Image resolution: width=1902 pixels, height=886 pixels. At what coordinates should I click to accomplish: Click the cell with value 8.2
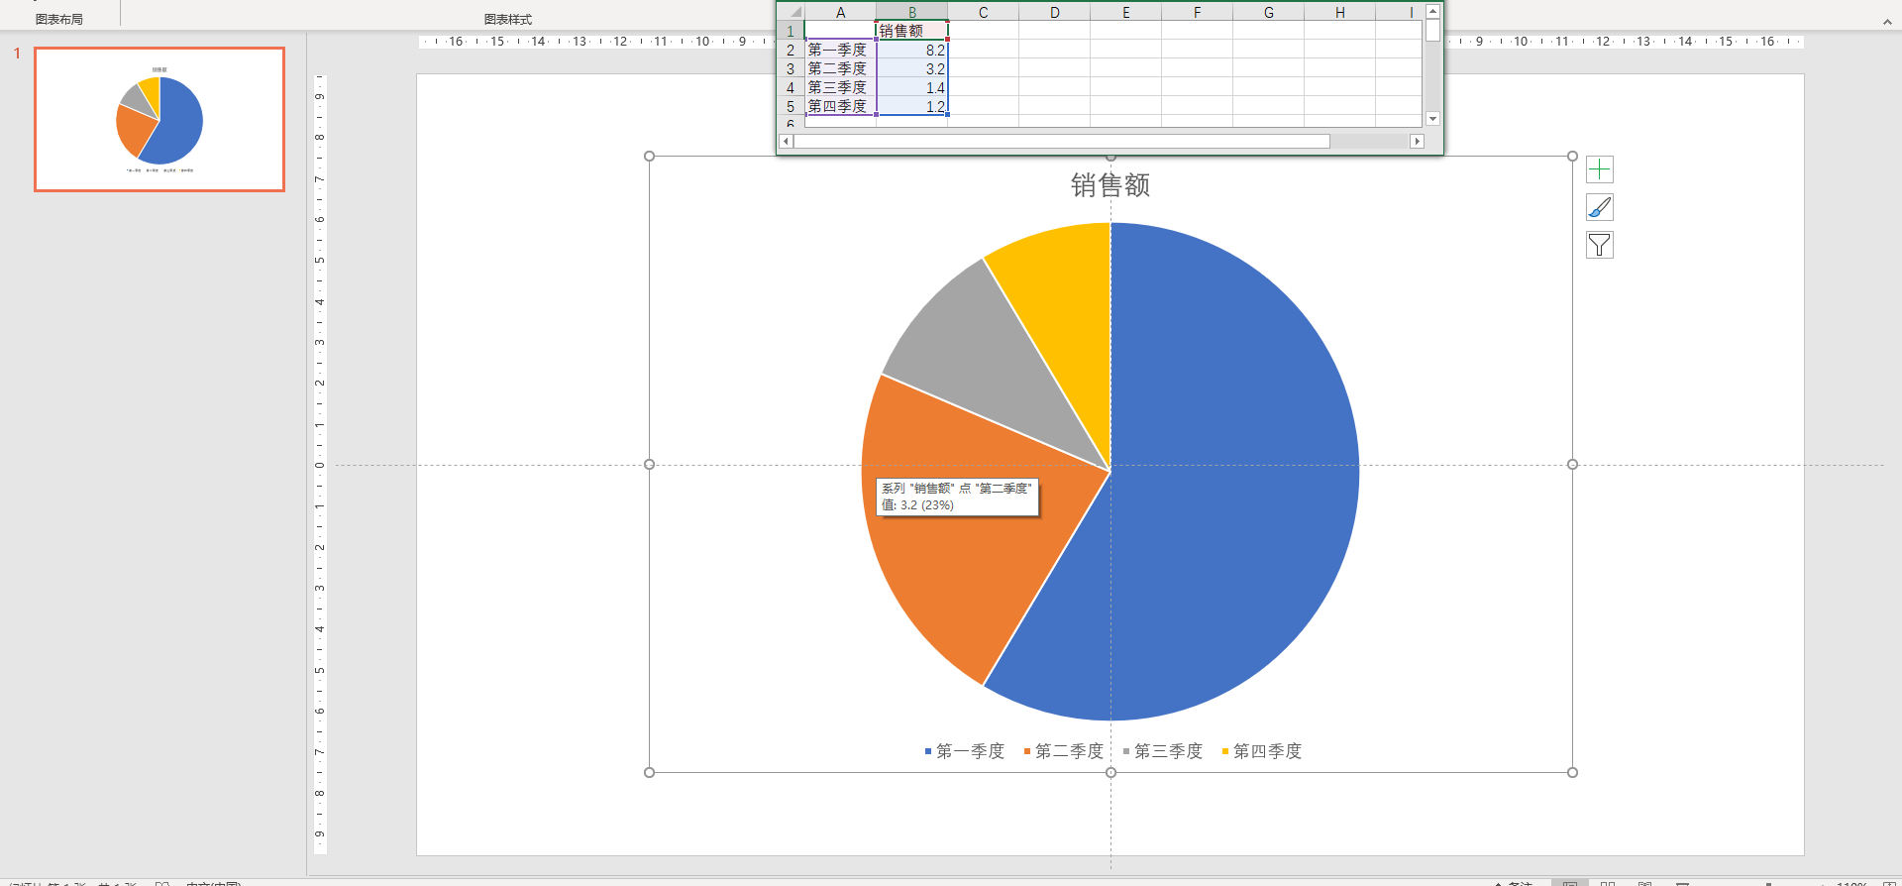(x=911, y=50)
